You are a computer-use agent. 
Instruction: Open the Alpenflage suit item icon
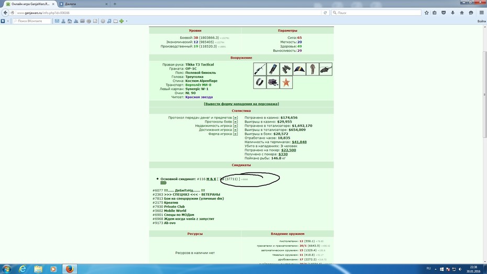(x=313, y=69)
